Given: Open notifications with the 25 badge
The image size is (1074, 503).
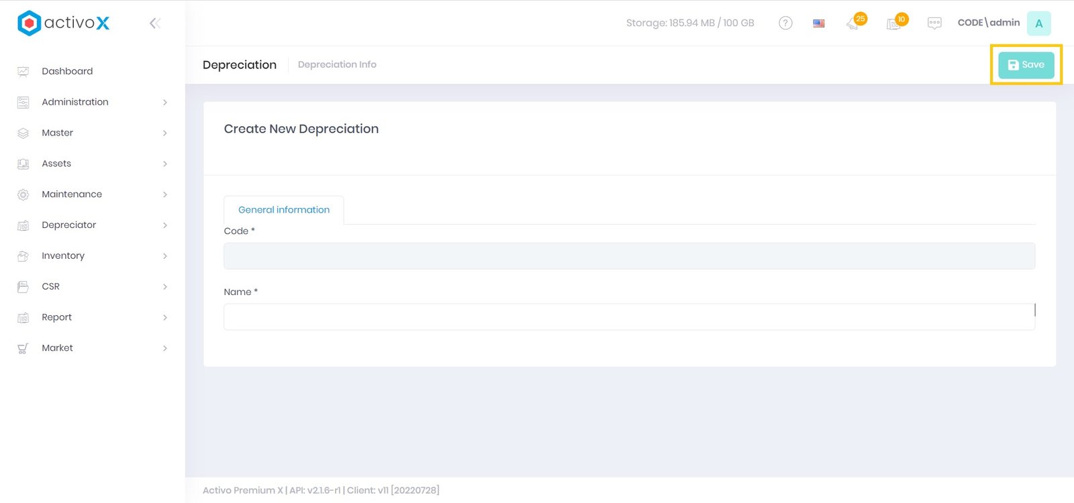Looking at the screenshot, I should [x=854, y=23].
